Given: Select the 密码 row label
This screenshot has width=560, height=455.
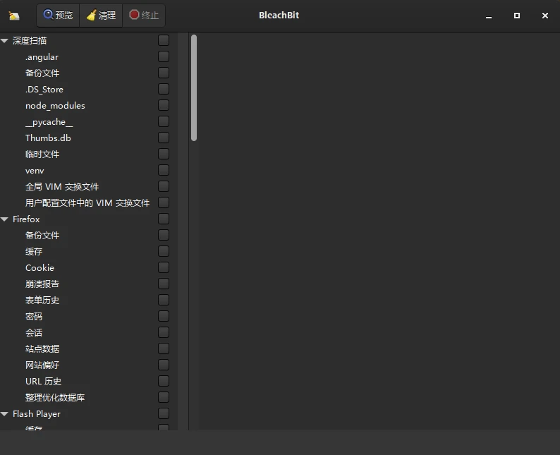Looking at the screenshot, I should pyautogui.click(x=34, y=317).
